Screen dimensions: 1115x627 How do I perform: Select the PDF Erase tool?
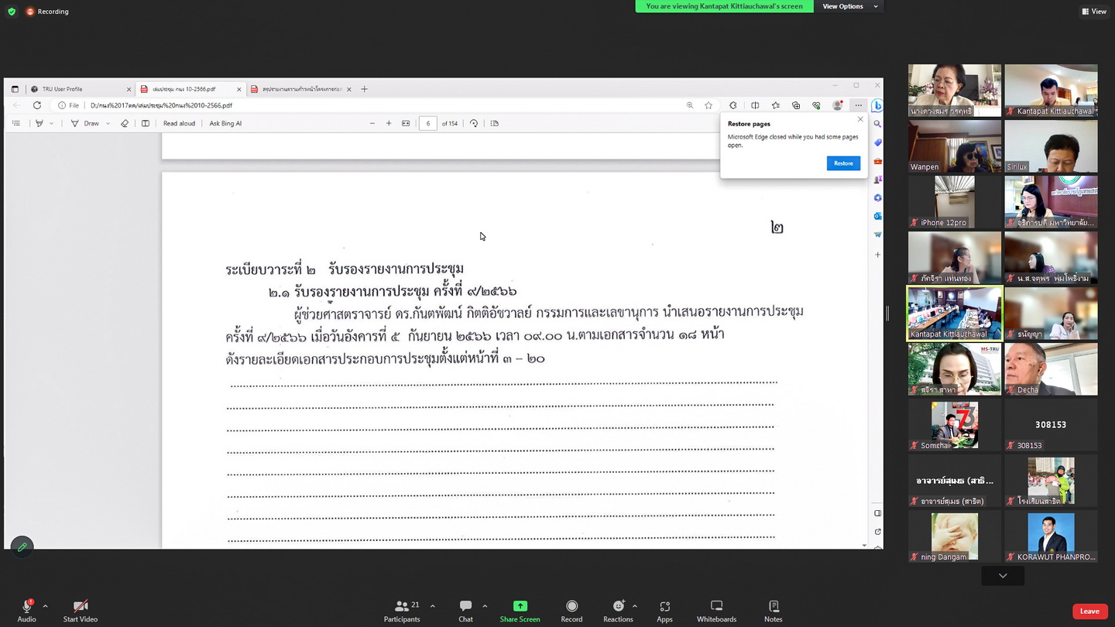click(x=125, y=123)
